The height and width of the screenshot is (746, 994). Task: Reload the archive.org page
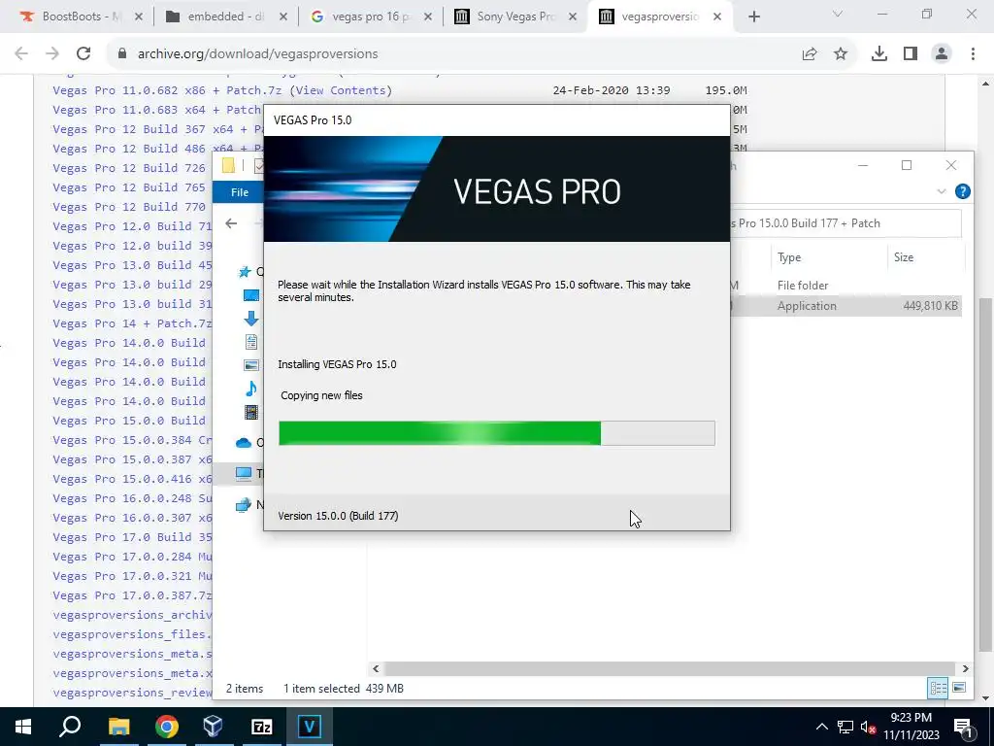tap(83, 54)
